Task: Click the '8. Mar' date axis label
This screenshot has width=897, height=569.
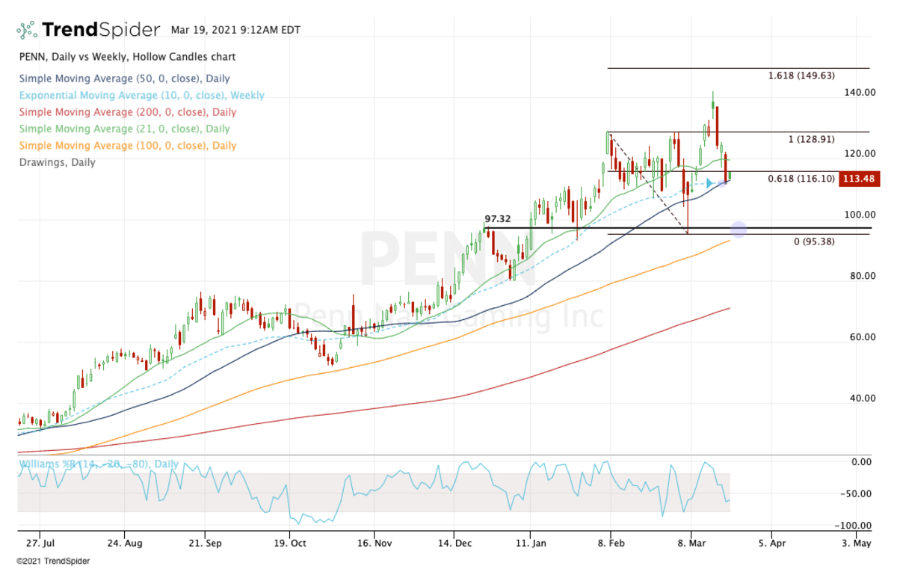Action: pyautogui.click(x=692, y=544)
